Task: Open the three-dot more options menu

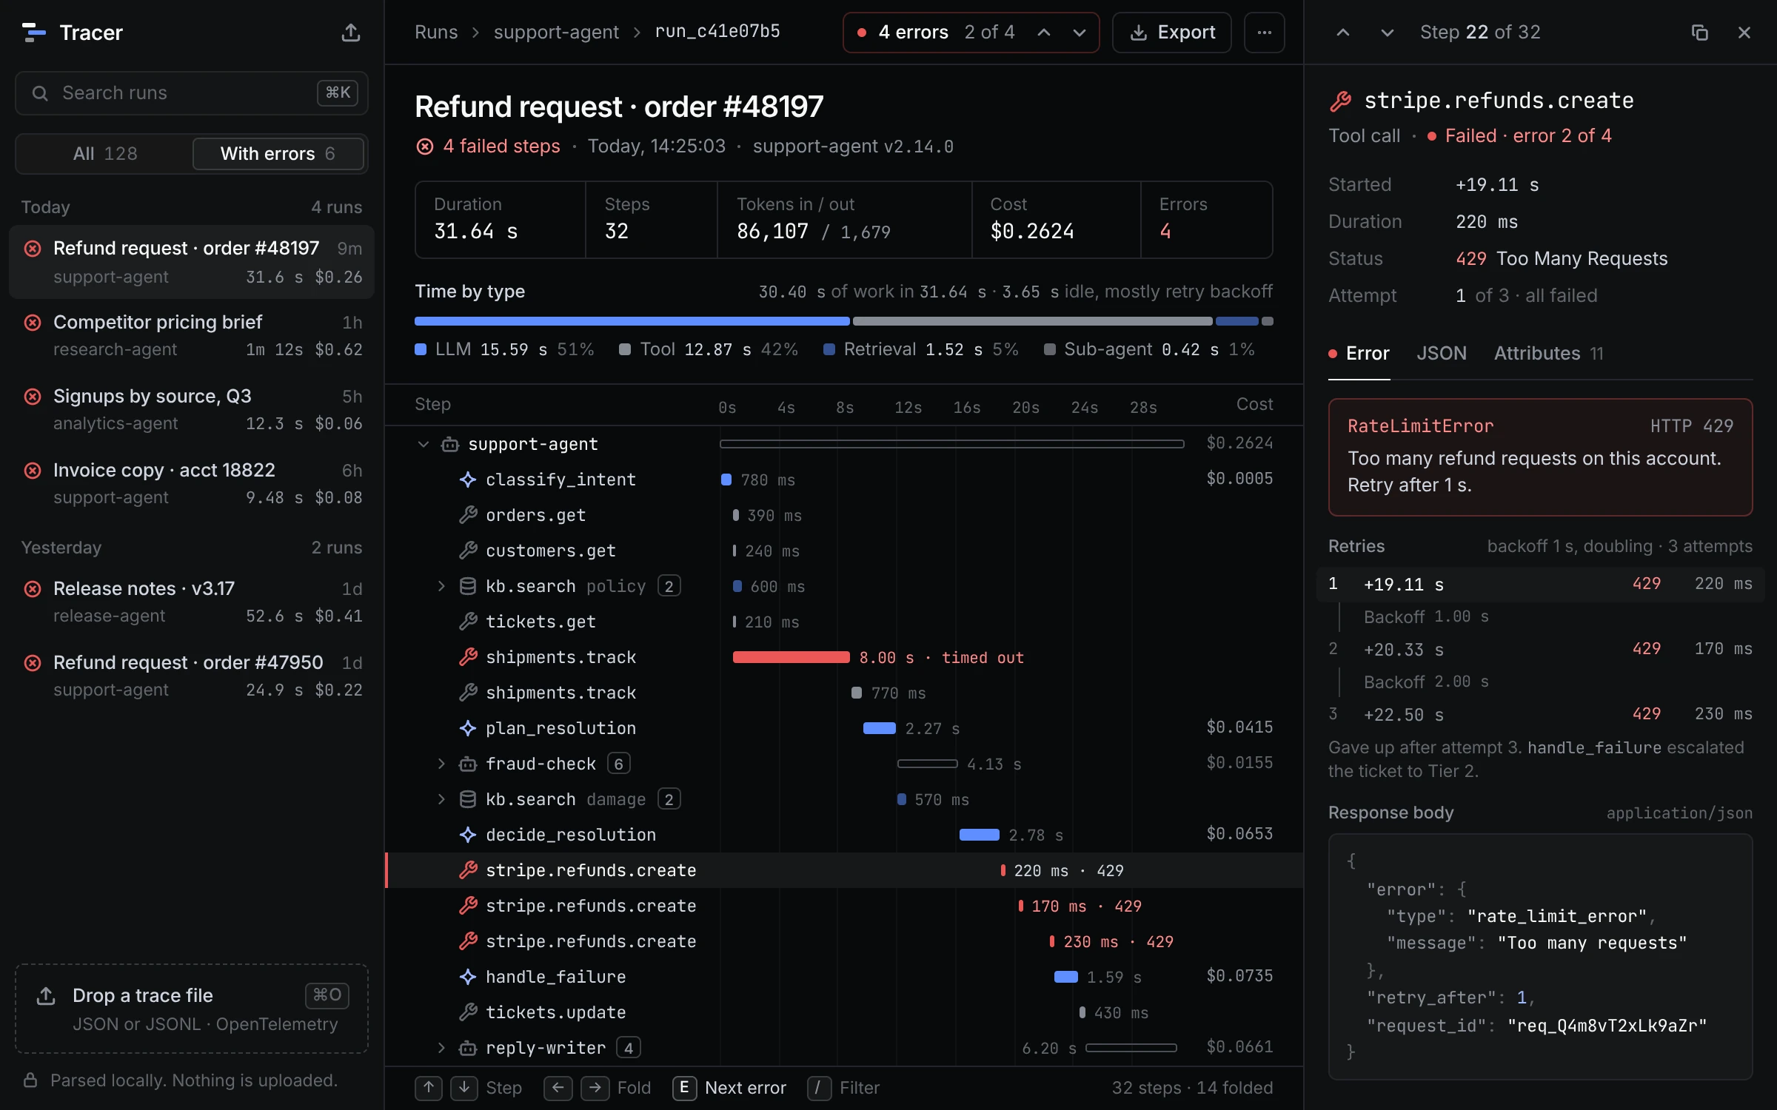Action: [x=1264, y=33]
